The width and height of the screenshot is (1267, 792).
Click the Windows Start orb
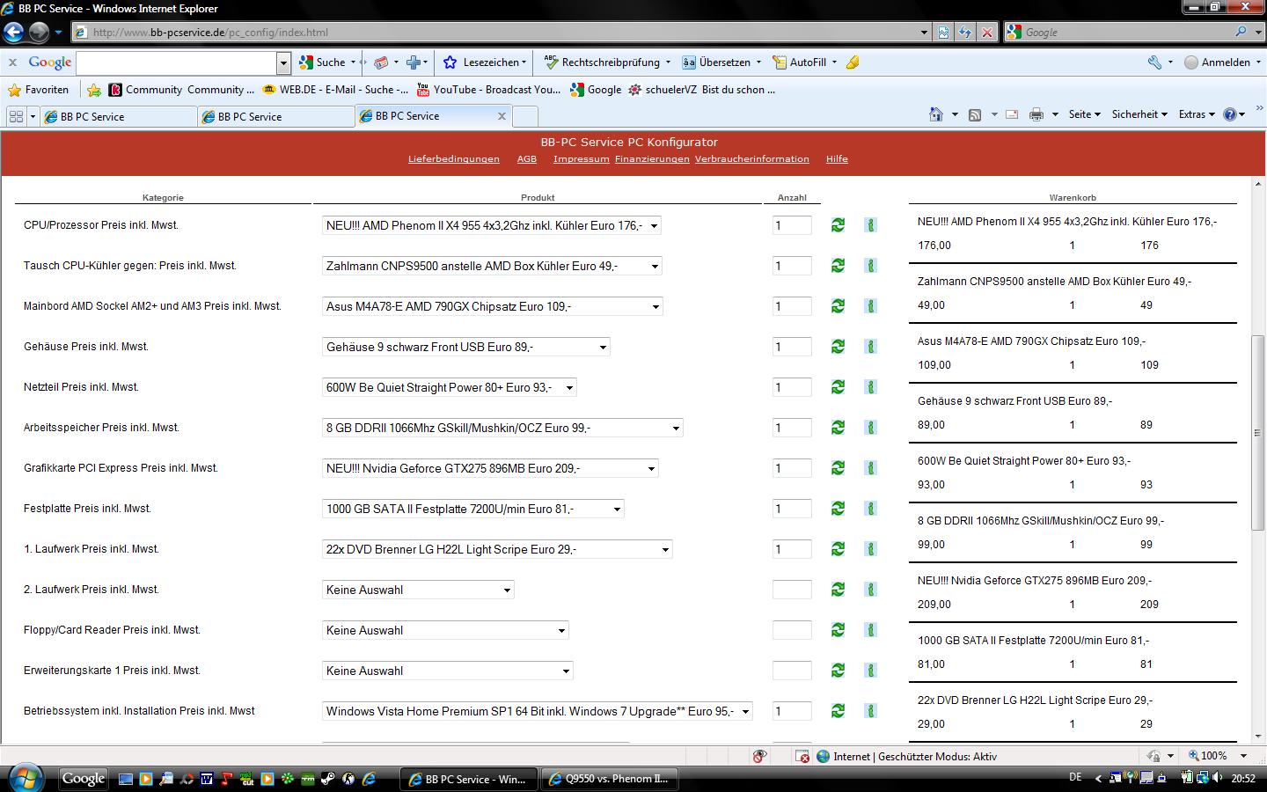point(25,778)
